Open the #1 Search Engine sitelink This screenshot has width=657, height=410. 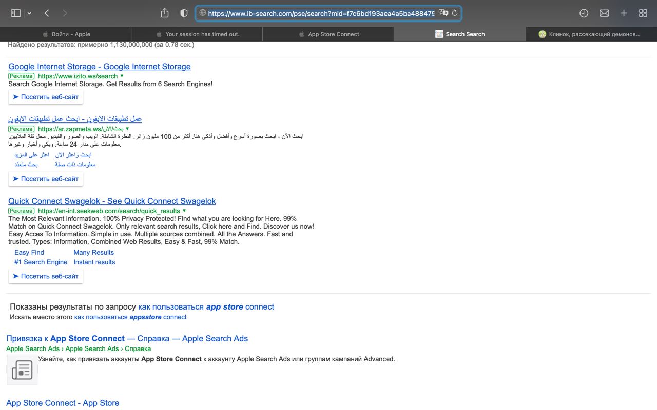pyautogui.click(x=41, y=262)
